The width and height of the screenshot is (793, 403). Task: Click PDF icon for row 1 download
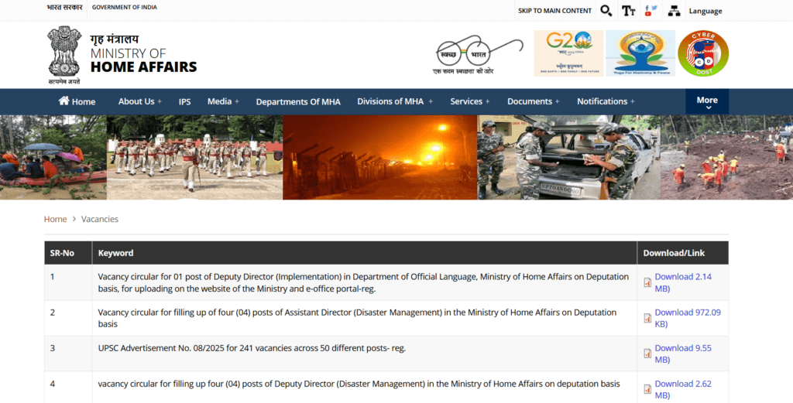coord(647,282)
